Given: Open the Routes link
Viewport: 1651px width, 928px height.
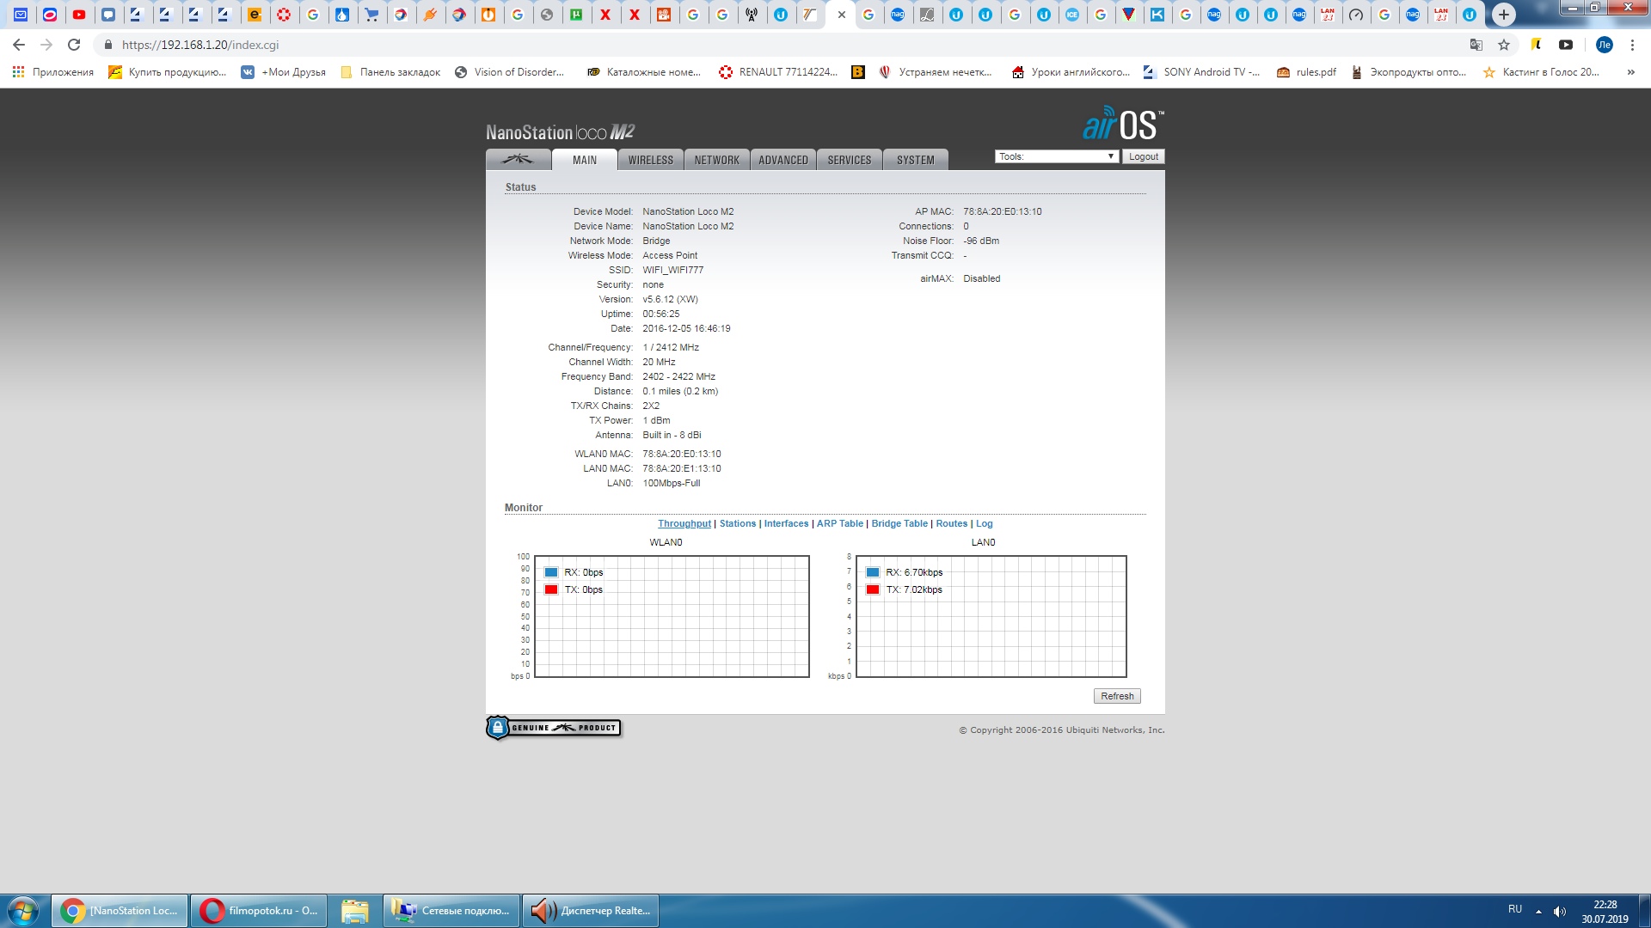Looking at the screenshot, I should (952, 523).
